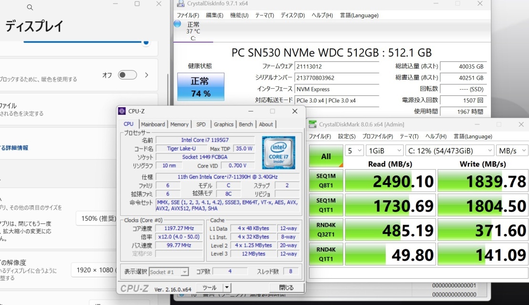Click total host reads value 40035 GB
Image resolution: width=529 pixels, height=305 pixels.
(x=463, y=66)
